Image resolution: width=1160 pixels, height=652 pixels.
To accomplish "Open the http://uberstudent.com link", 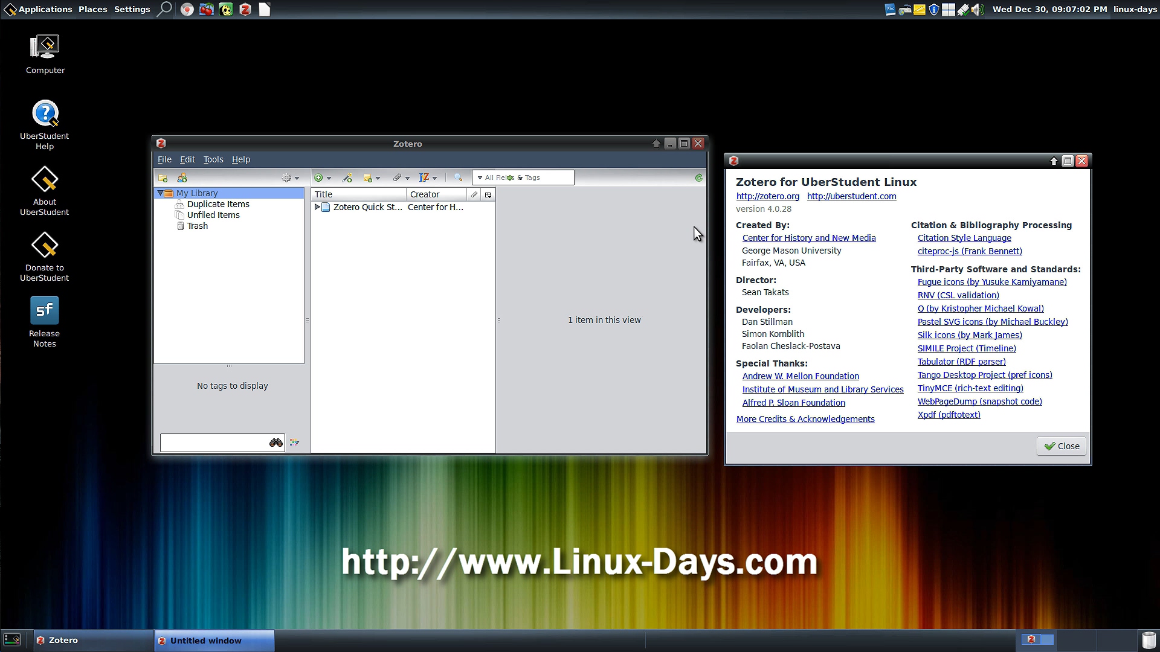I will [x=851, y=196].
